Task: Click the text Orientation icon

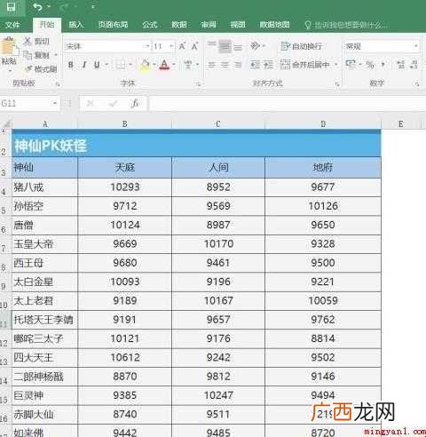Action: [x=255, y=46]
